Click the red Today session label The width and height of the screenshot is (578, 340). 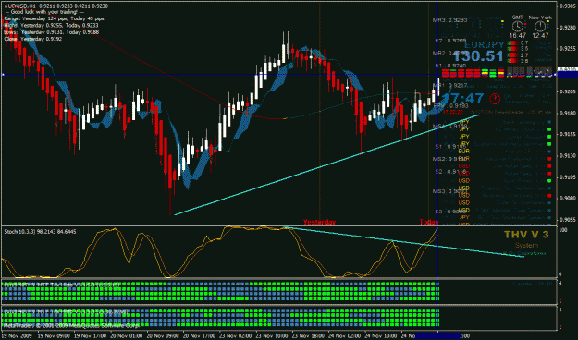tap(428, 222)
